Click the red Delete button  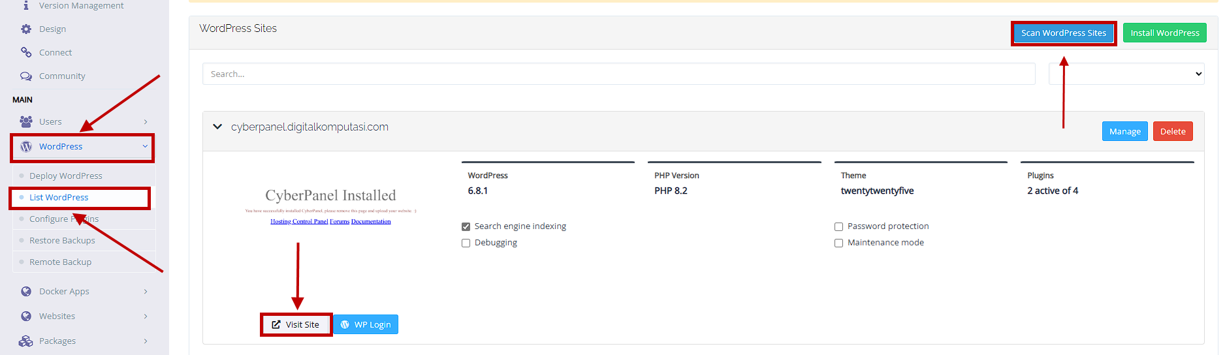[x=1173, y=131]
